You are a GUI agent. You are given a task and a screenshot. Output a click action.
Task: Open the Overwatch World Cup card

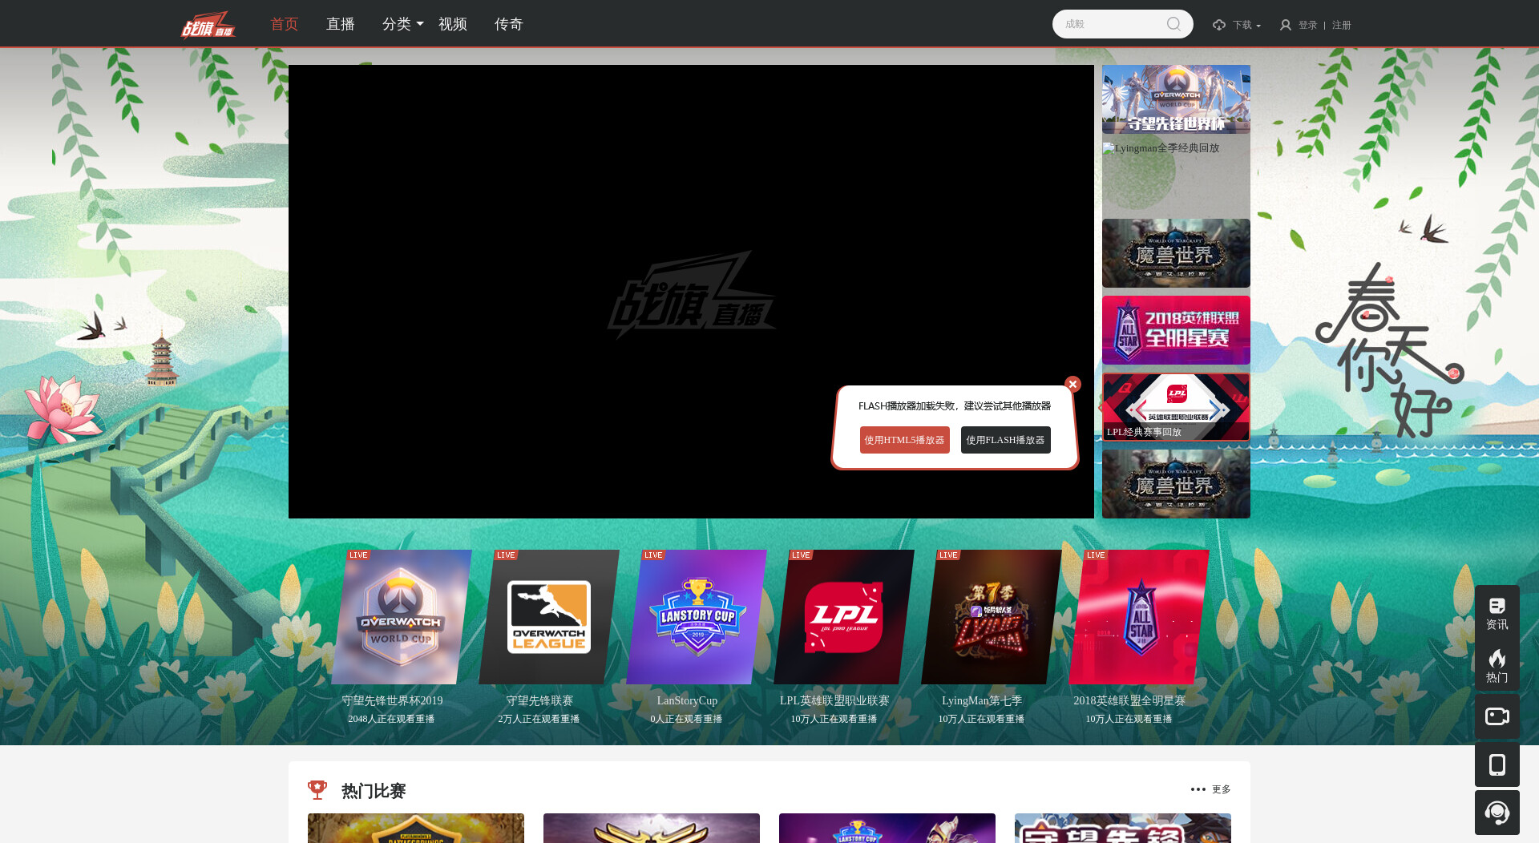[401, 617]
